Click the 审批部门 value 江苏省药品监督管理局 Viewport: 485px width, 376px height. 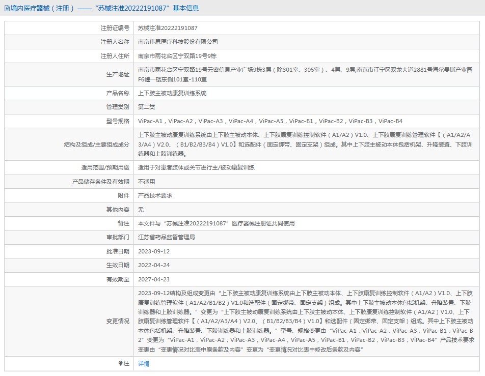(167, 237)
